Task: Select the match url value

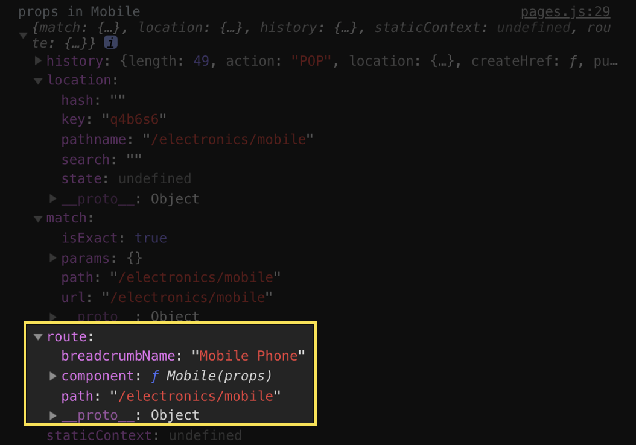Action: 187,297
